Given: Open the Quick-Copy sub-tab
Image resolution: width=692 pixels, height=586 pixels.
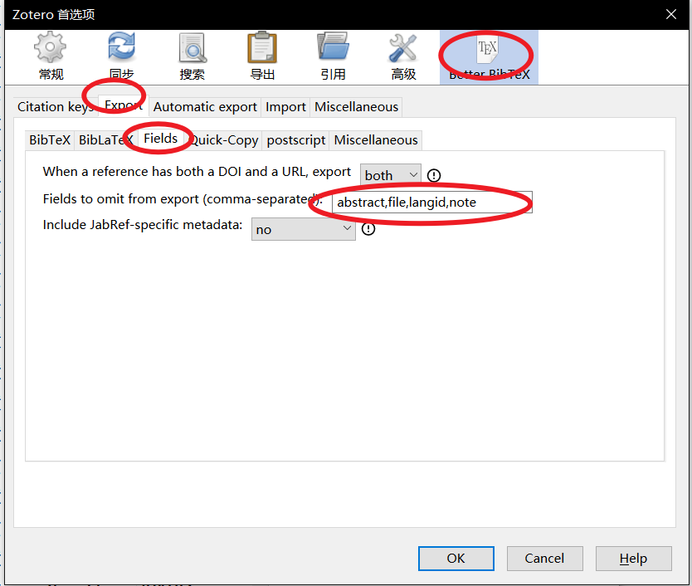Looking at the screenshot, I should click(x=223, y=140).
